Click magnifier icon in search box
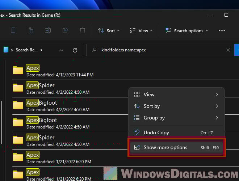 94,50
